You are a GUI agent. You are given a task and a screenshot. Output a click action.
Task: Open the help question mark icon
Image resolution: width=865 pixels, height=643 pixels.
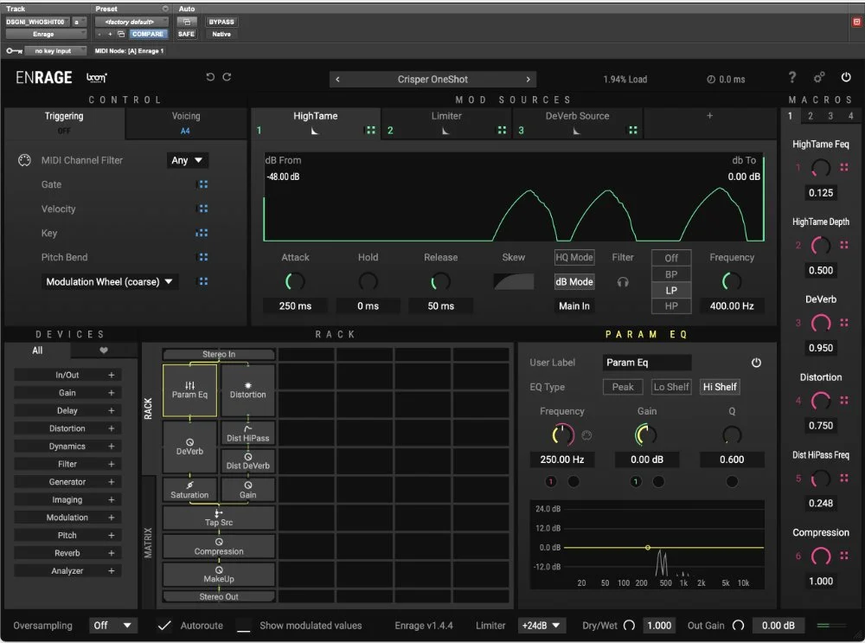click(792, 77)
